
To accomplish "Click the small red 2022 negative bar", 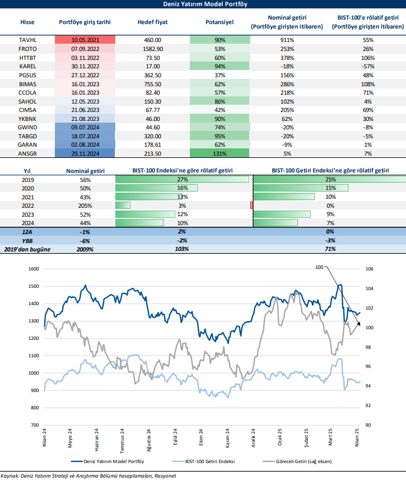I will tap(252, 206).
